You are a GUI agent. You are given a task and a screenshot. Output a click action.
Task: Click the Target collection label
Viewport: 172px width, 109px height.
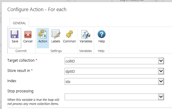click(x=21, y=60)
